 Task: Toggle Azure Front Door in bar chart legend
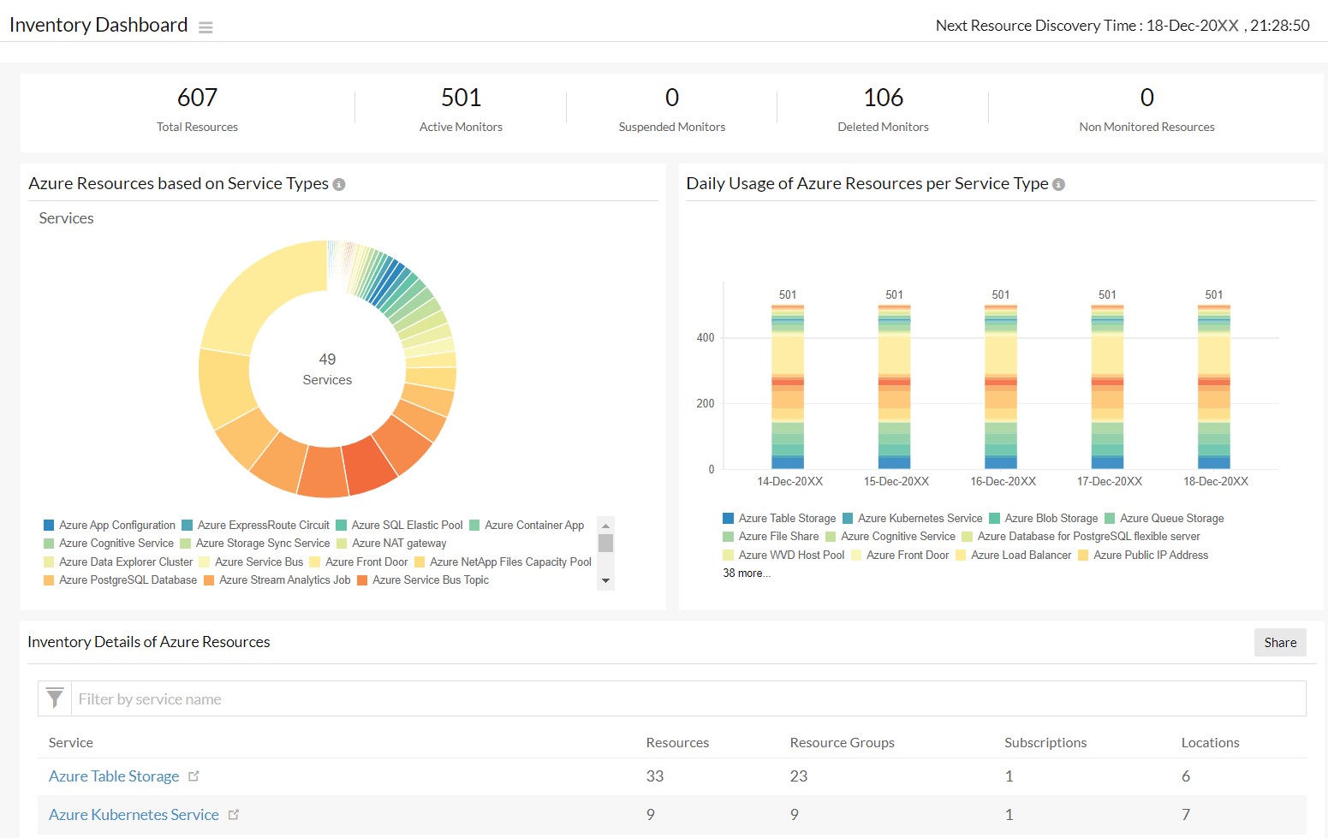pos(900,556)
